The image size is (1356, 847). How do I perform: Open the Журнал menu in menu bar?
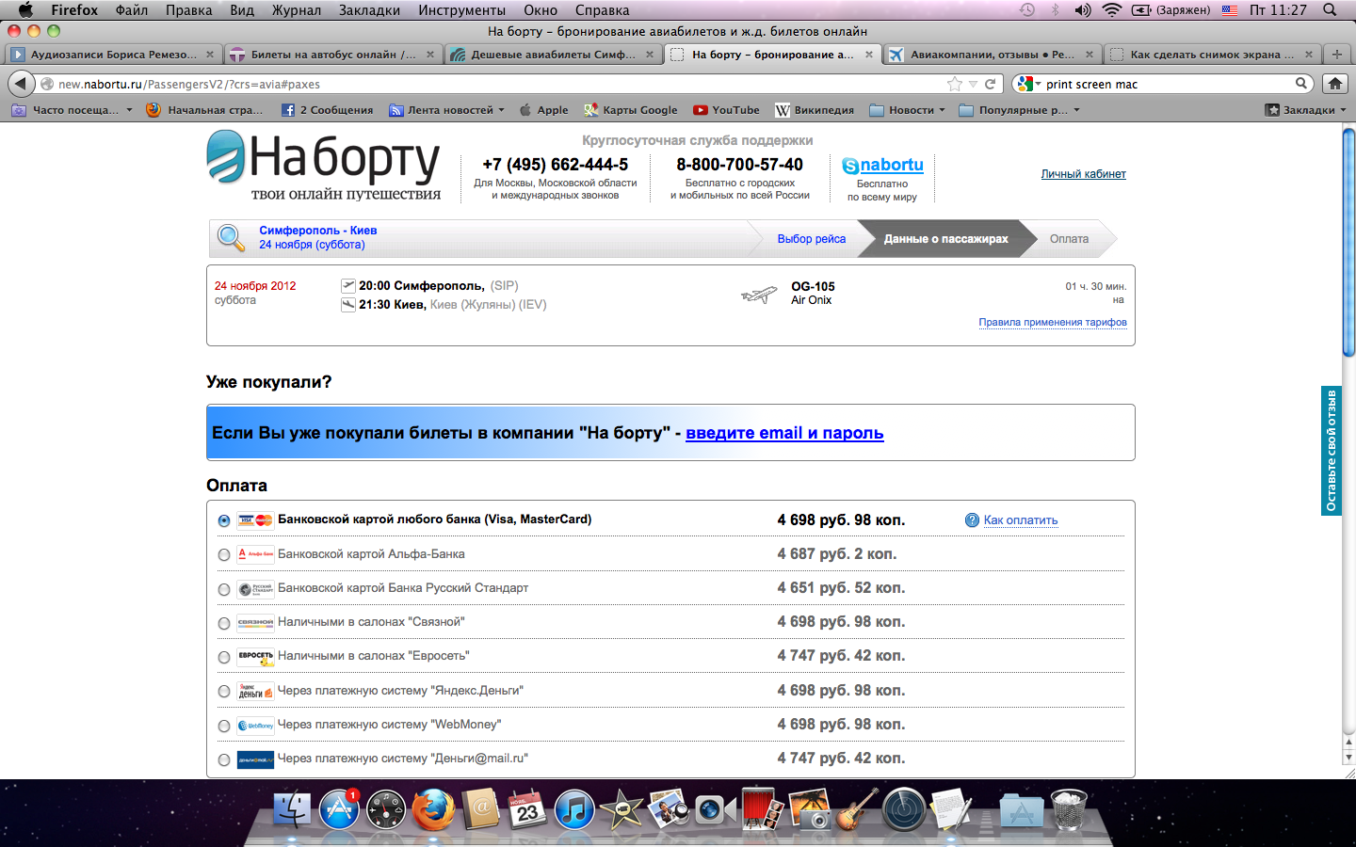pyautogui.click(x=296, y=10)
